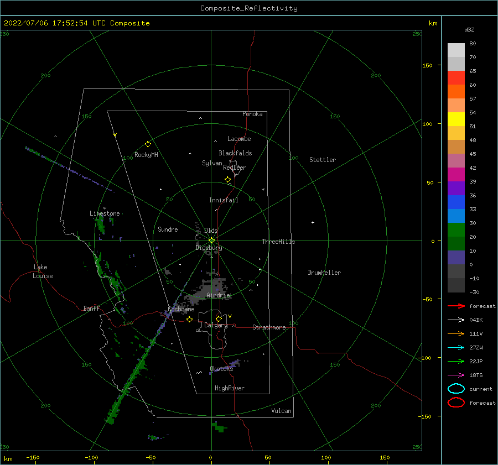Viewport: 498px width, 465px height.
Task: Click the green echo blob south of Vulcan
Action: tap(219, 427)
